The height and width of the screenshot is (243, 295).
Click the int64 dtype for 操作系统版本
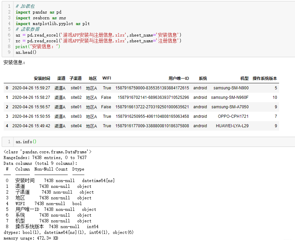coord(92,227)
